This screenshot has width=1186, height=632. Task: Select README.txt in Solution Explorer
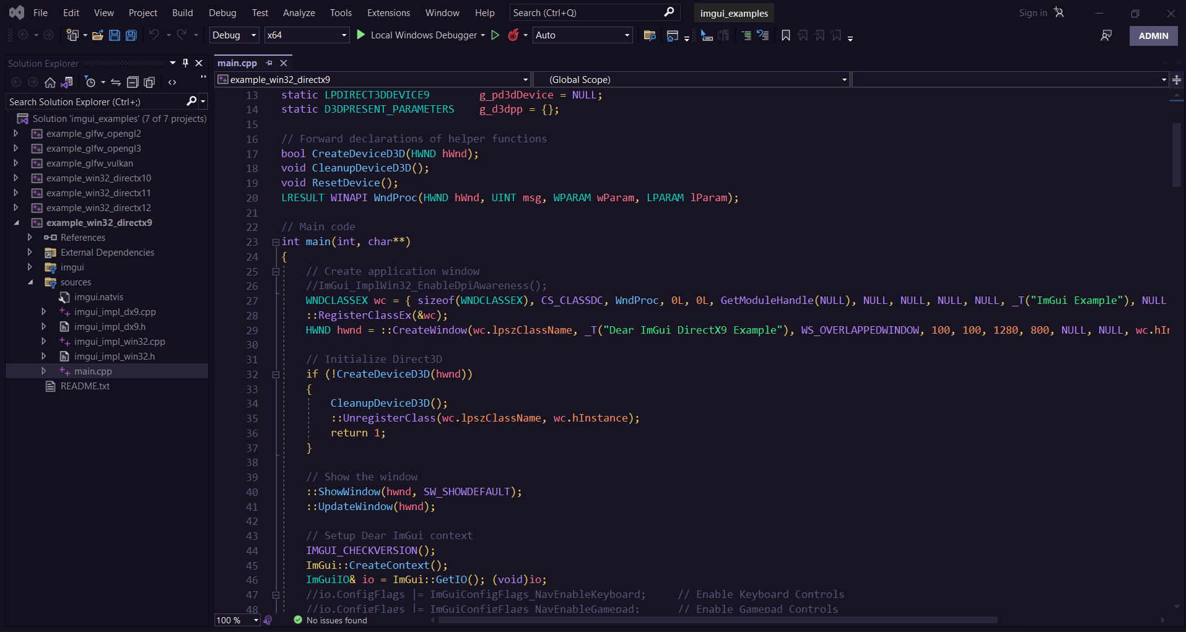[84, 386]
